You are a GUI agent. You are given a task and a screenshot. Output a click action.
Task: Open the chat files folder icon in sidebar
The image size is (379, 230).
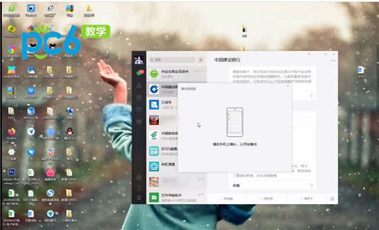click(x=139, y=110)
